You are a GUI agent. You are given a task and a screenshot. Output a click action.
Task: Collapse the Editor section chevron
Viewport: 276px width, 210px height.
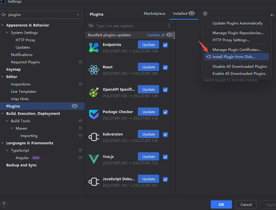(x=2, y=77)
